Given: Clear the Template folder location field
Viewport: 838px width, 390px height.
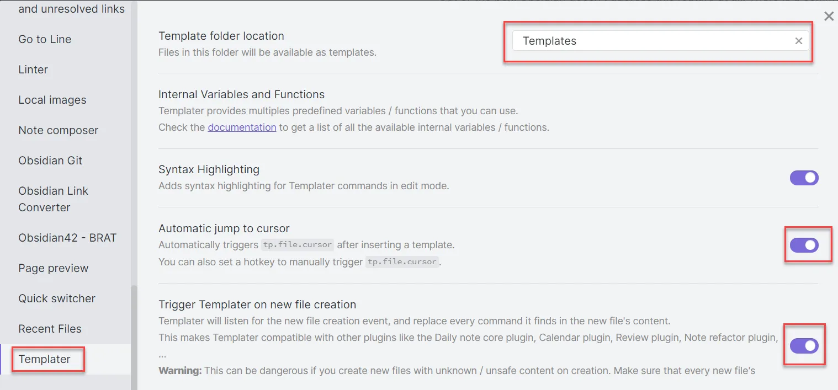Looking at the screenshot, I should pos(798,41).
